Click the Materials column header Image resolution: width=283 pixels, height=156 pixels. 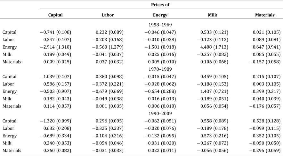264,15
